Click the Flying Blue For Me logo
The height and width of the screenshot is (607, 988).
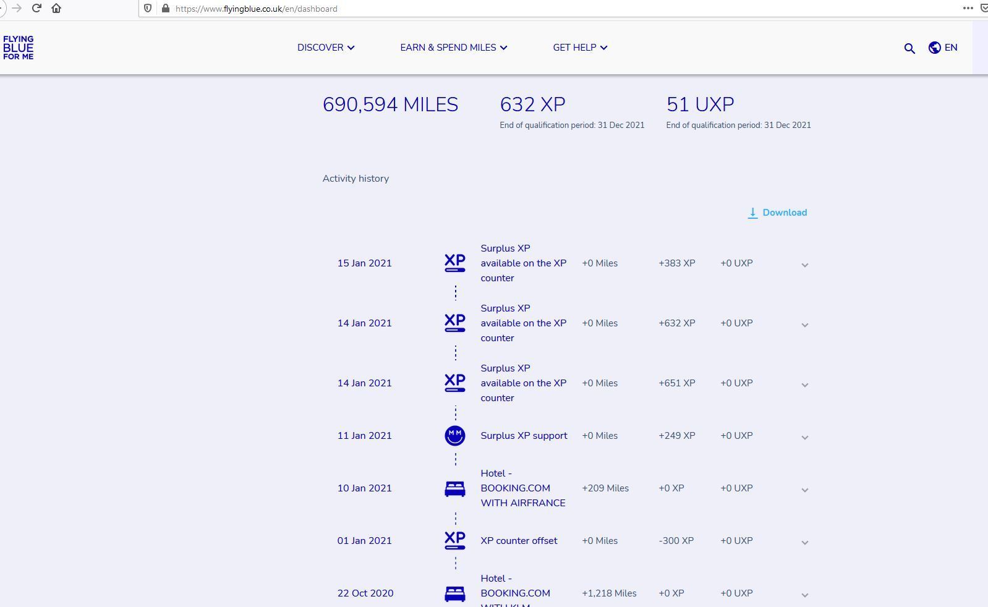click(x=19, y=48)
